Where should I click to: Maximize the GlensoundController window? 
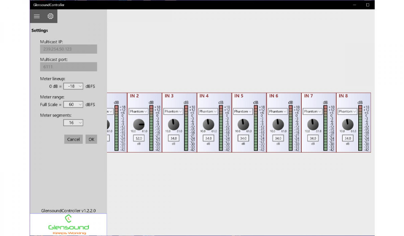(x=368, y=5)
